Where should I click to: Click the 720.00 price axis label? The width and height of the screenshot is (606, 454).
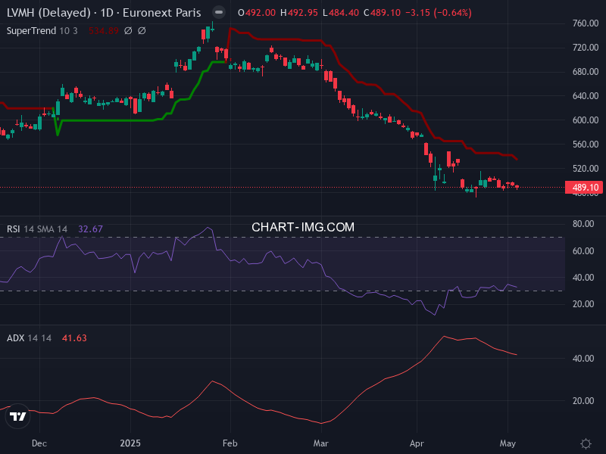click(586, 48)
